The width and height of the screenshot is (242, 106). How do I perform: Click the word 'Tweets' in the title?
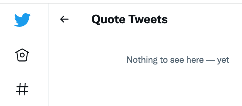(x=148, y=19)
